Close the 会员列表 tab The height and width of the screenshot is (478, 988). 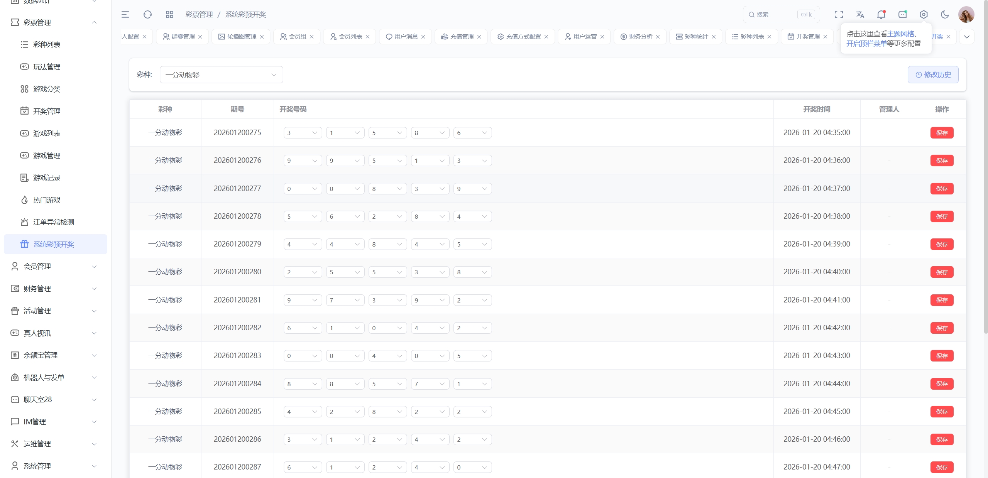(368, 37)
